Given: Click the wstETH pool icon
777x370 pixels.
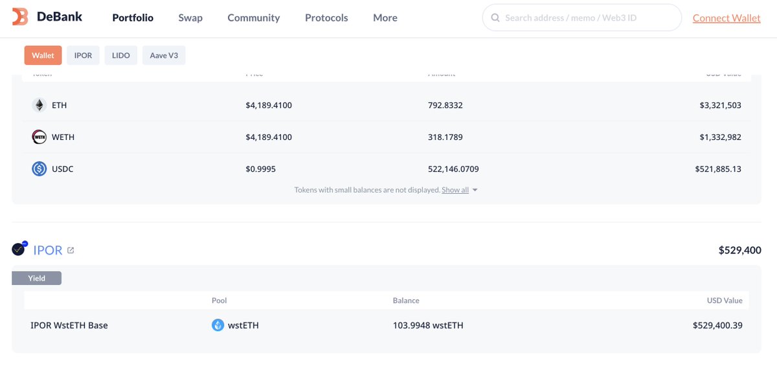Looking at the screenshot, I should [218, 325].
